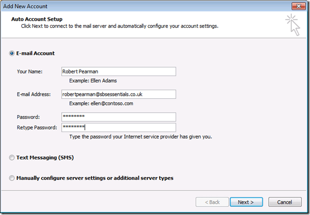Close the Add New Account dialog
310x215 pixels.
point(299,6)
